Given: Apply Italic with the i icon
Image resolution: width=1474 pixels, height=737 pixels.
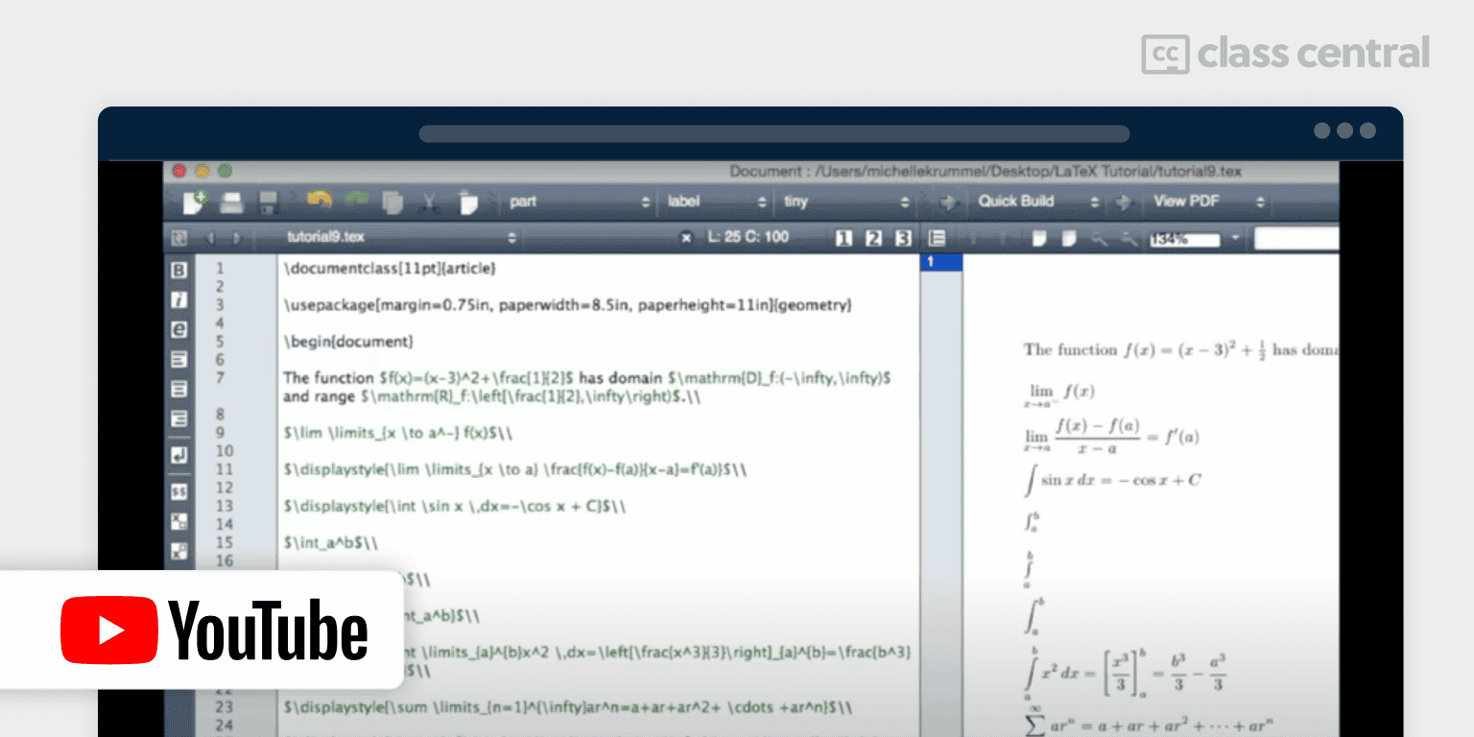Looking at the screenshot, I should click(x=178, y=299).
